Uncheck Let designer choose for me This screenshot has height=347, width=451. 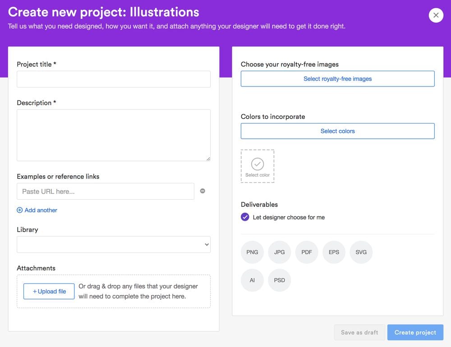(x=245, y=217)
